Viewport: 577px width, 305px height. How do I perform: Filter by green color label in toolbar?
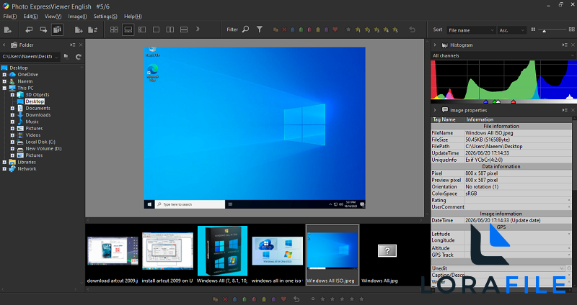[301, 29]
